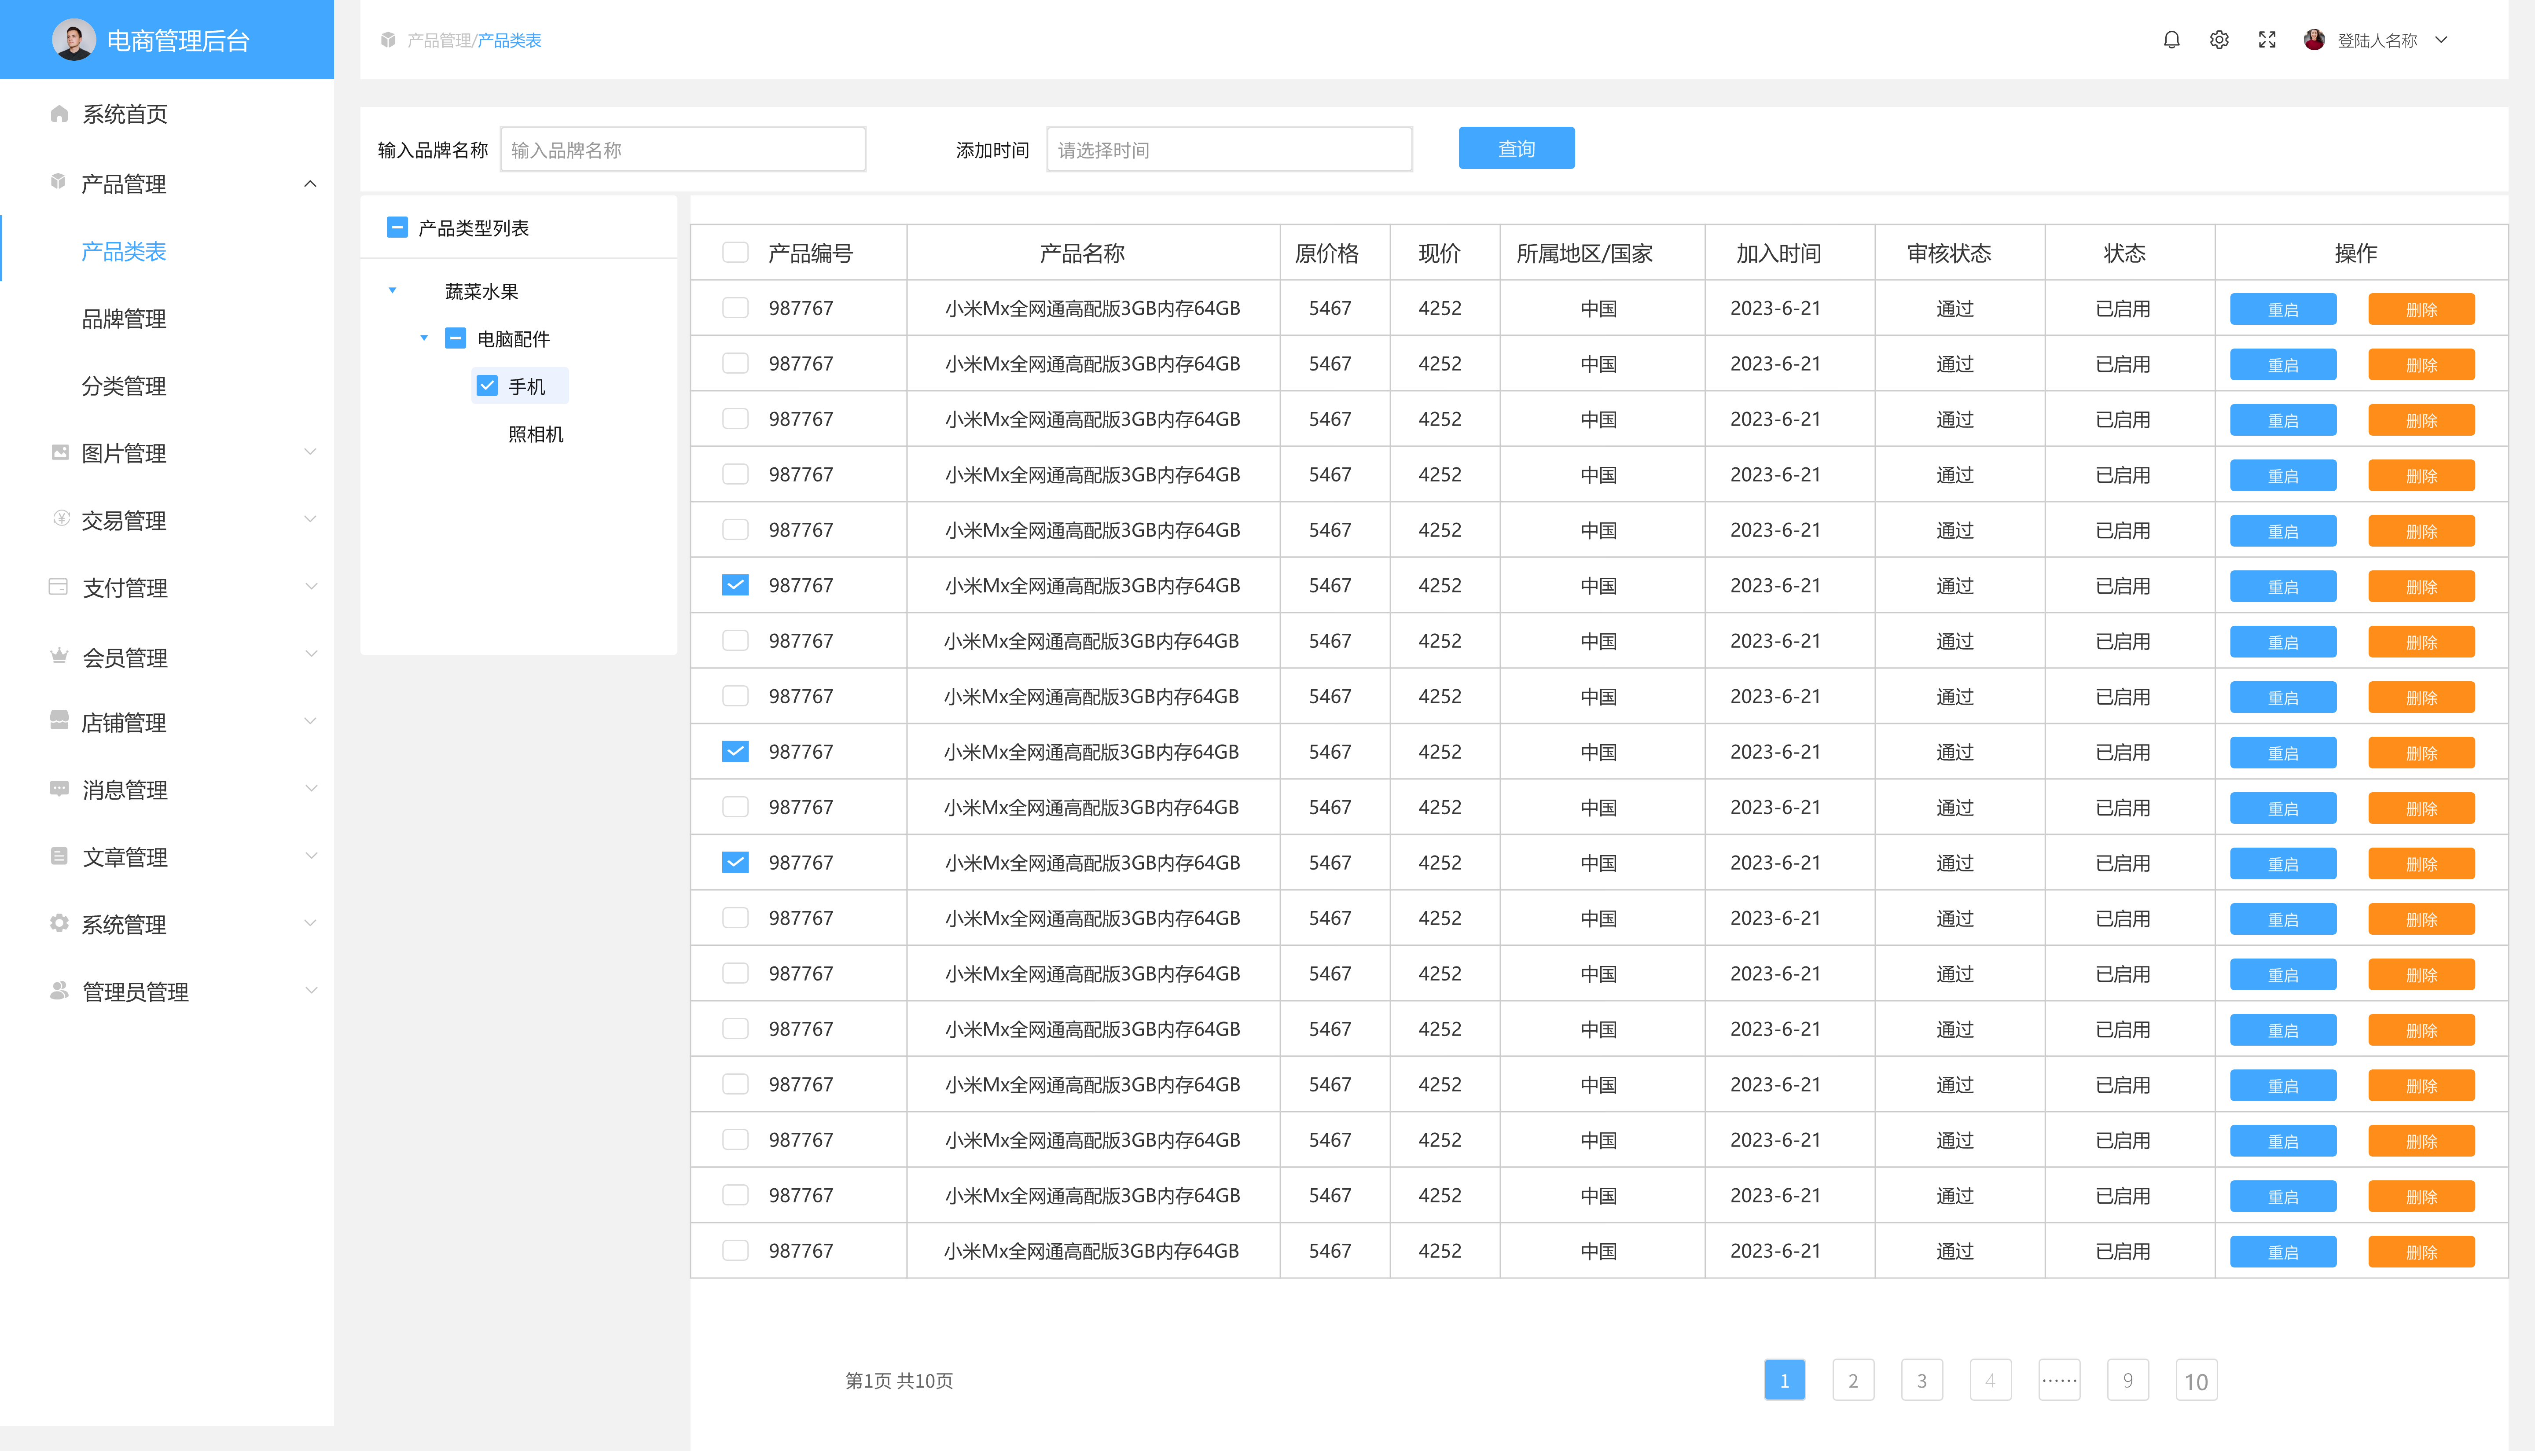Click the chat icon beside 消息管理
The width and height of the screenshot is (2535, 1451).
(59, 788)
